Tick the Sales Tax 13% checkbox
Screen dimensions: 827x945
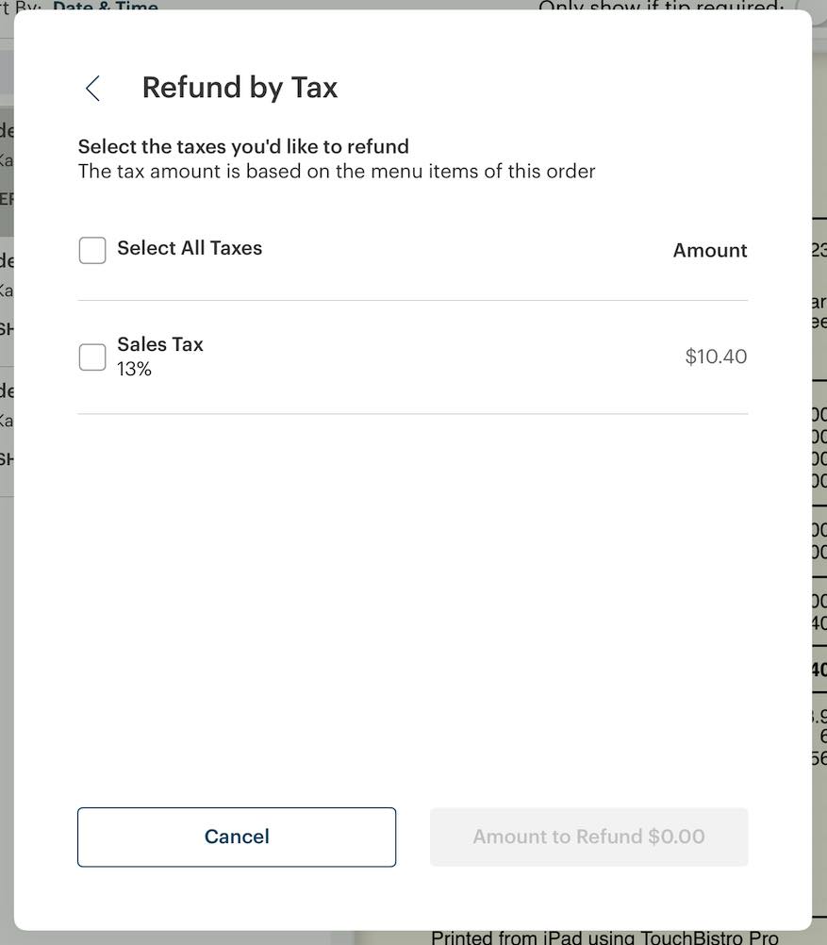92,356
